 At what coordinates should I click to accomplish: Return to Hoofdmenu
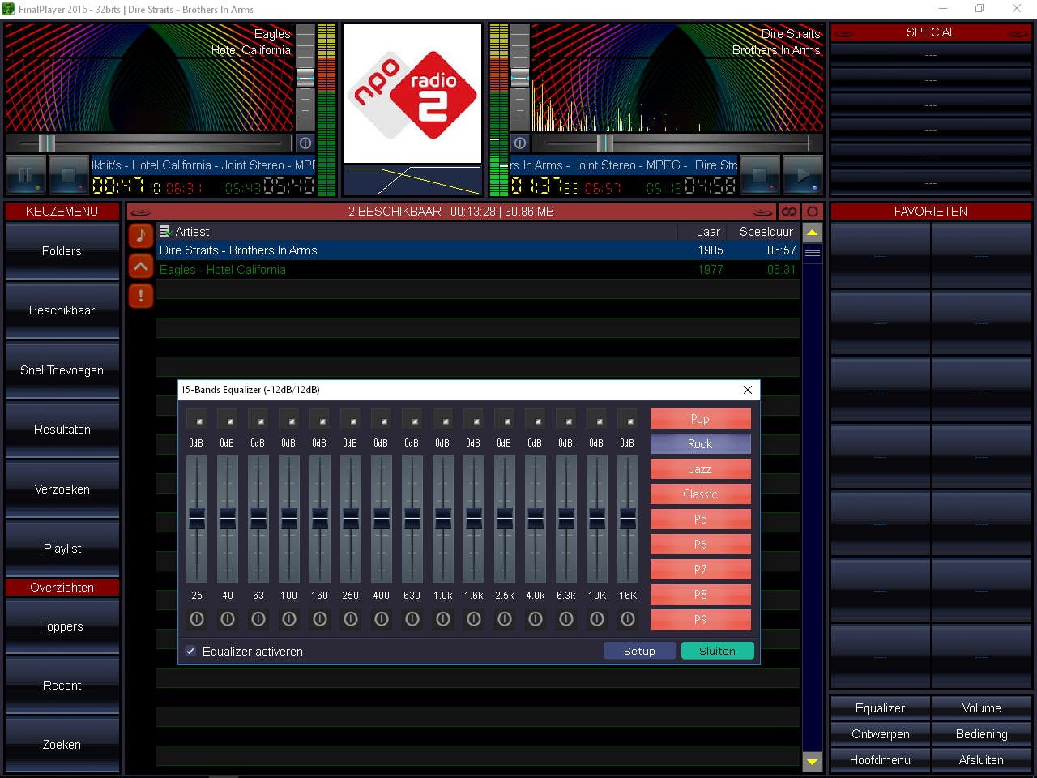[x=881, y=760]
